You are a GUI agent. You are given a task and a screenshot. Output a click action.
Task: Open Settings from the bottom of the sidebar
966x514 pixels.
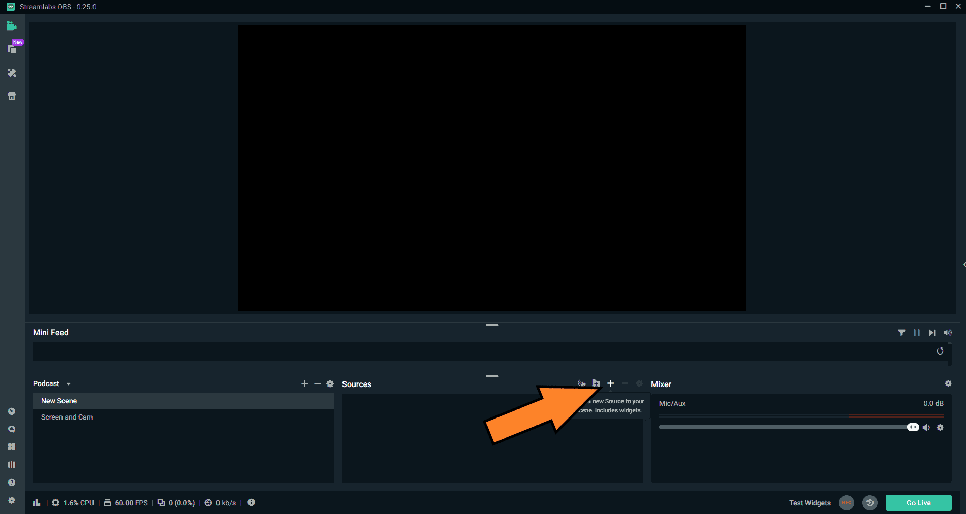12,500
